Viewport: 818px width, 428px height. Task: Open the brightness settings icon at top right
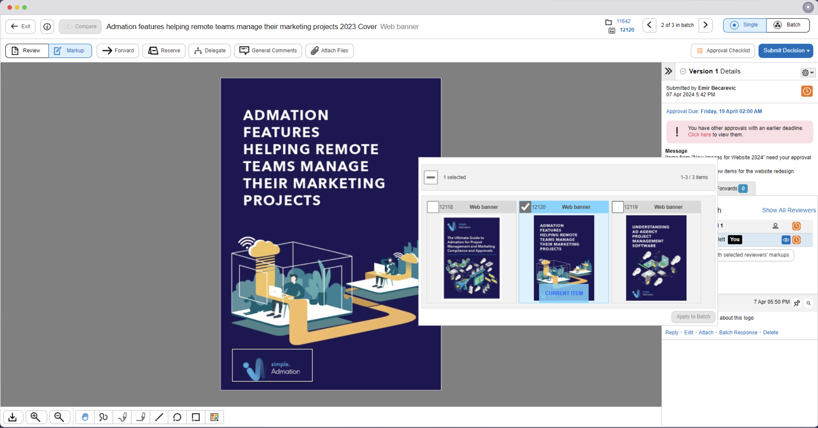808,7
